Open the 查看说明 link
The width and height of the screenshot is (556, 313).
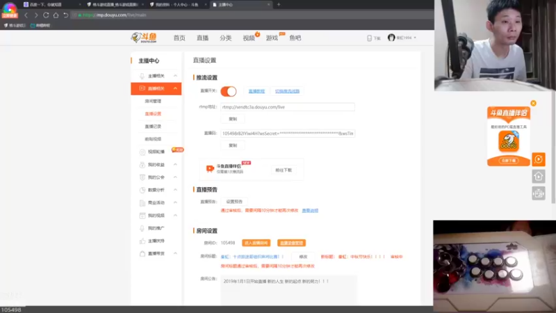click(x=310, y=211)
